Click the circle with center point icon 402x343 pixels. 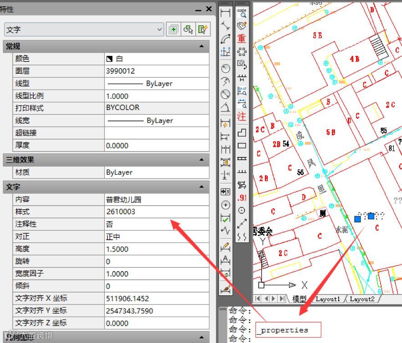pyautogui.click(x=242, y=211)
